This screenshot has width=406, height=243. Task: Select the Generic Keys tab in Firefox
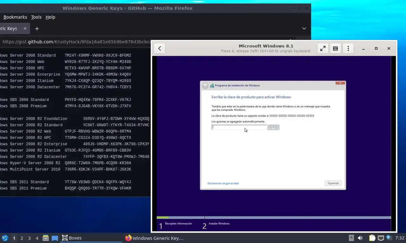(x=14, y=28)
